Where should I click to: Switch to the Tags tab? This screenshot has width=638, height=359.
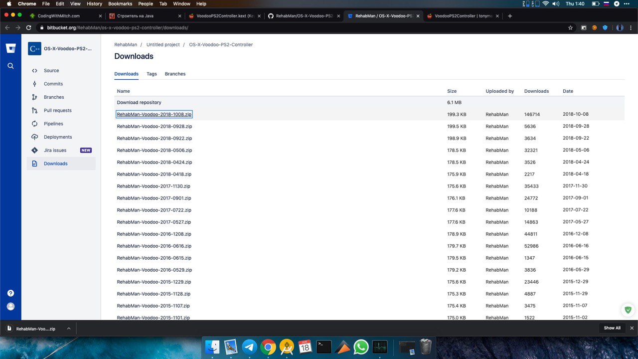click(152, 74)
